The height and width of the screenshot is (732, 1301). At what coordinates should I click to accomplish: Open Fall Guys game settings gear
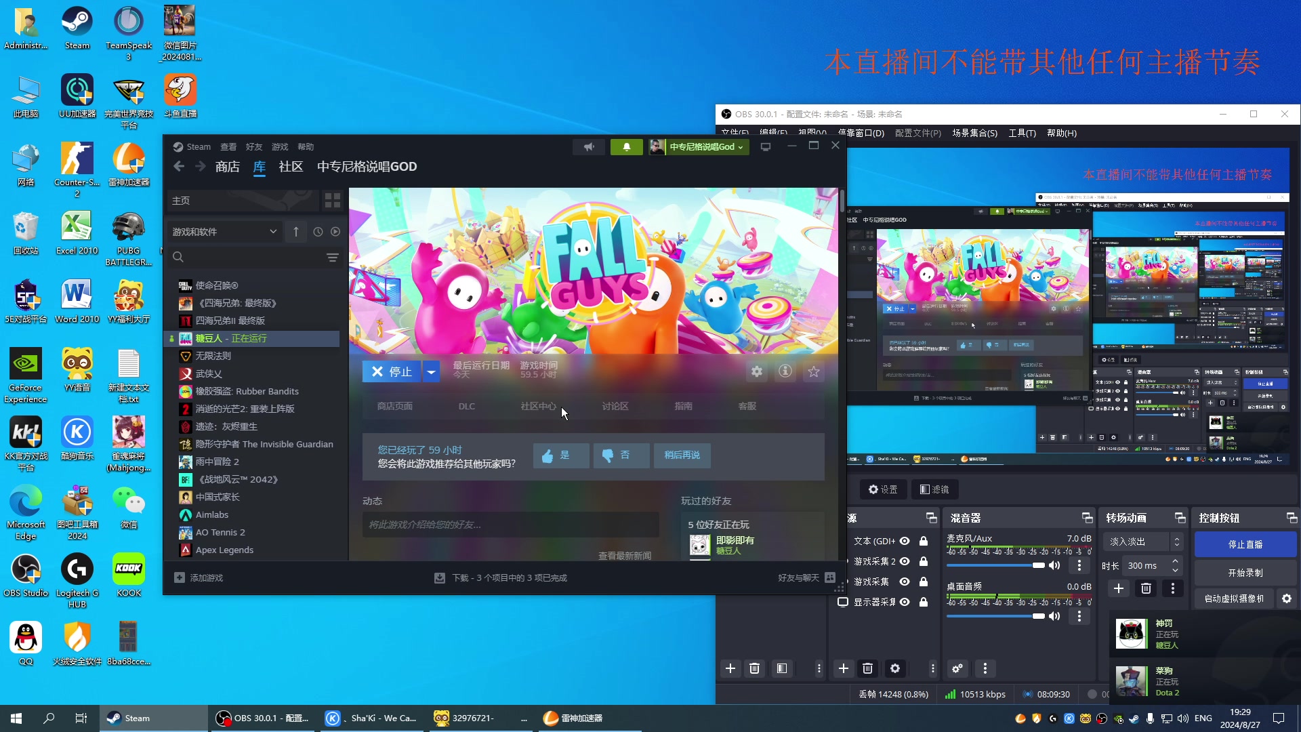(x=757, y=371)
